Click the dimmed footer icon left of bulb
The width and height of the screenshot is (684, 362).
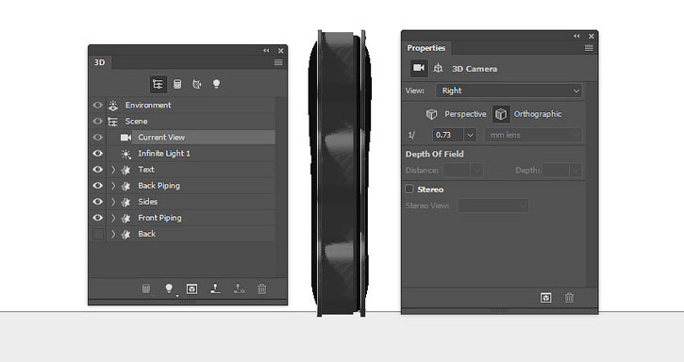point(146,288)
